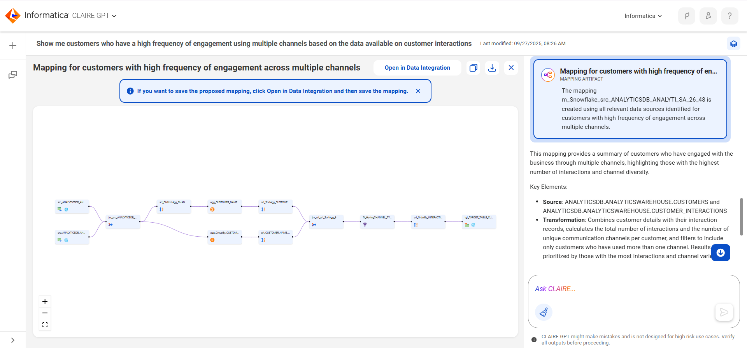The height and width of the screenshot is (348, 747).
Task: Click the mapping artifact icon in the card
Action: tap(548, 75)
